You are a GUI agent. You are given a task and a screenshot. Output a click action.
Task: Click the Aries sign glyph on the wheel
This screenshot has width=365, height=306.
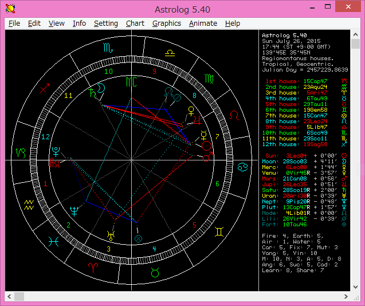pos(93,268)
